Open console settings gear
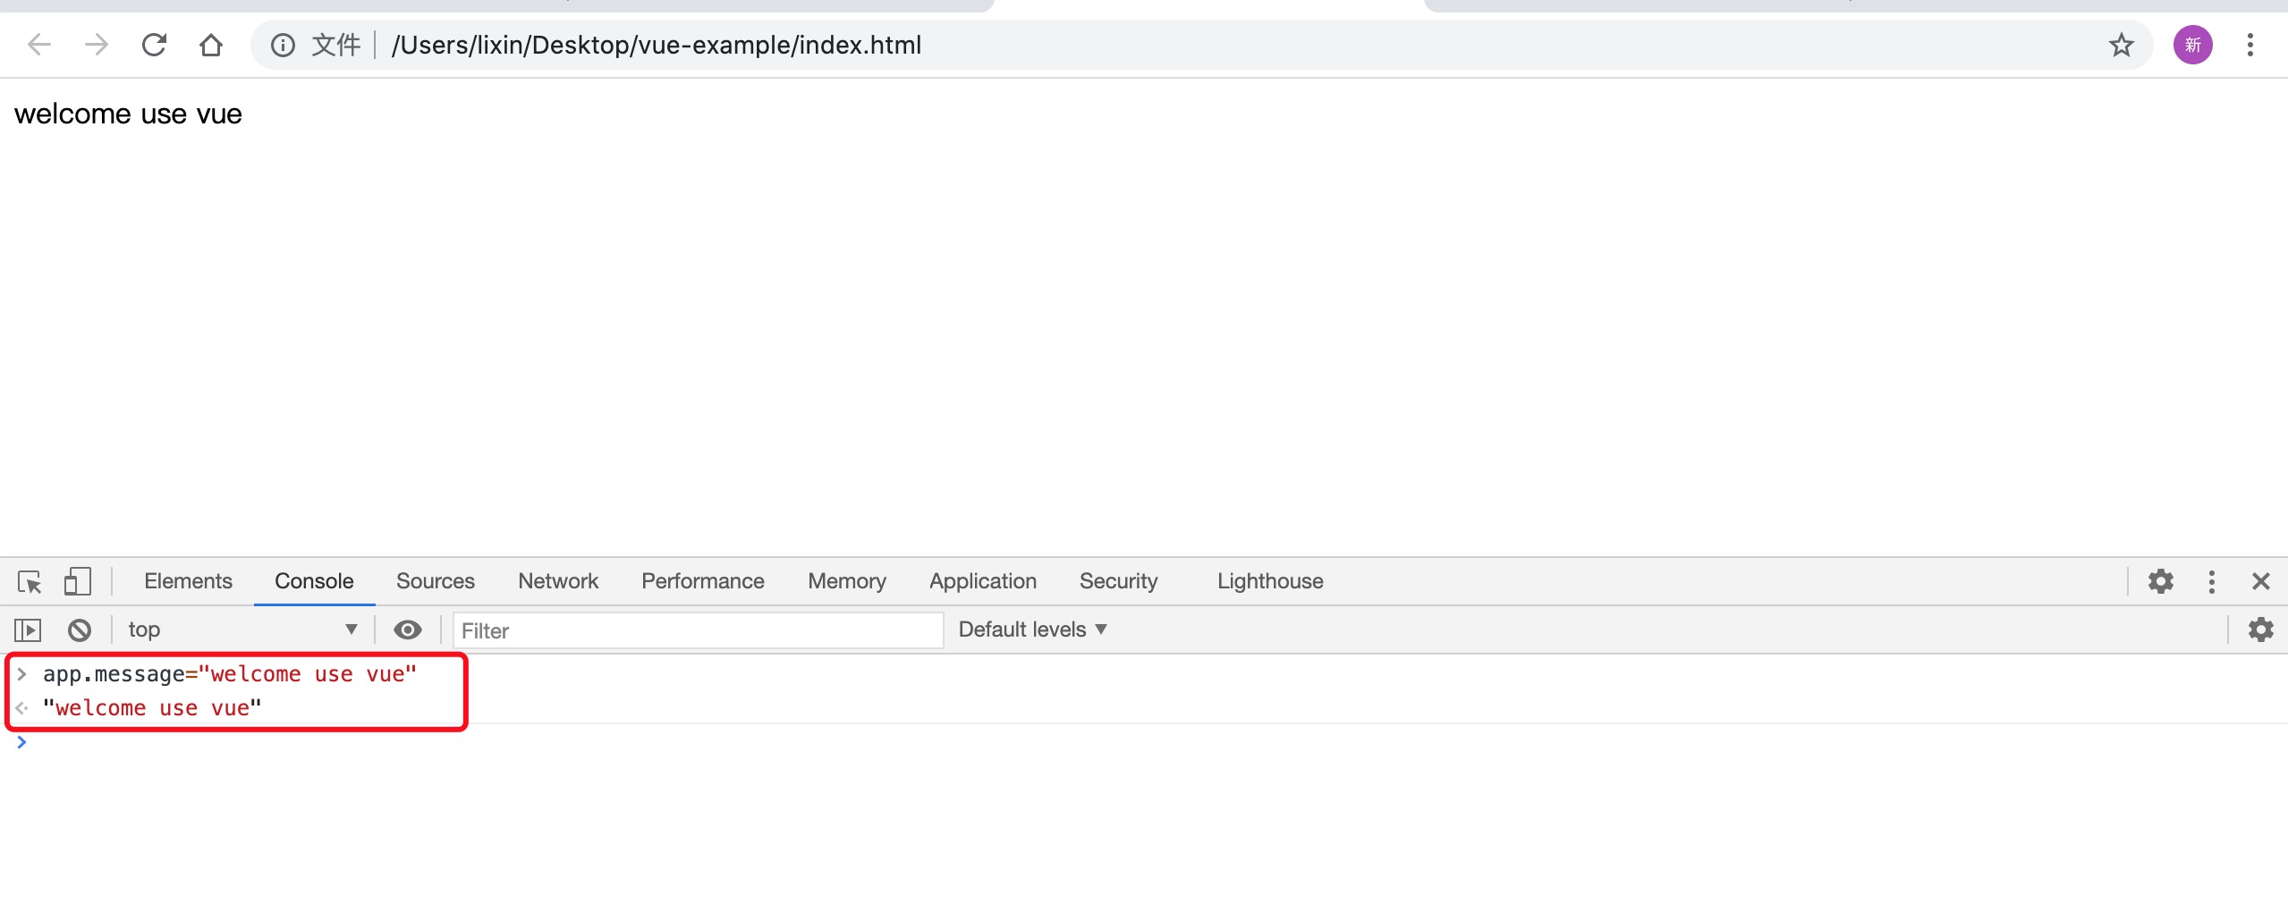Viewport: 2288px width, 921px height. pos(2261,629)
